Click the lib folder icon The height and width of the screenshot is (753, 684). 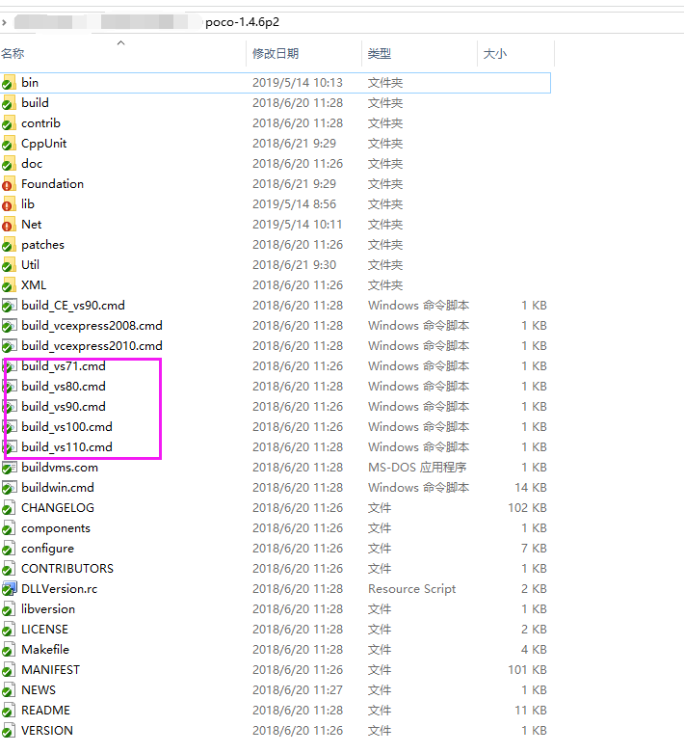[9, 204]
